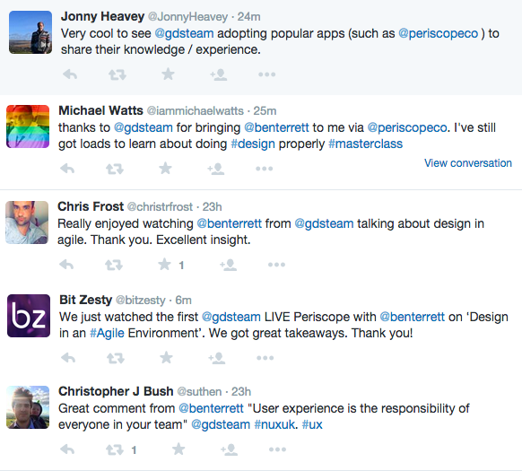Image resolution: width=522 pixels, height=471 pixels.
Task: Open @periscopeco mention in Jonny Heavey's tweet
Action: (438, 34)
